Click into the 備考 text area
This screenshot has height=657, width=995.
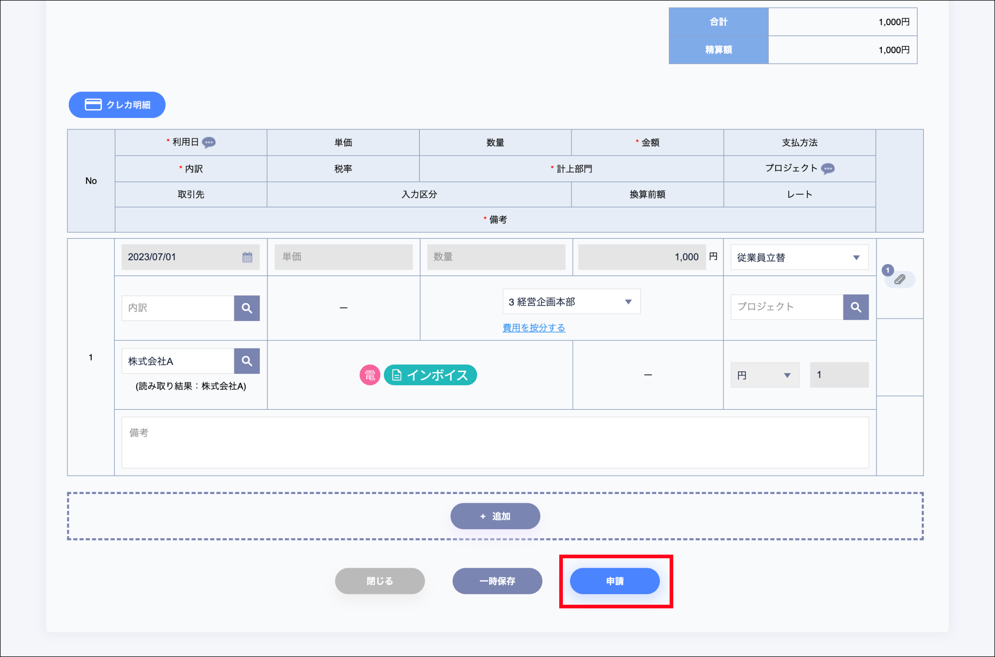pos(495,442)
